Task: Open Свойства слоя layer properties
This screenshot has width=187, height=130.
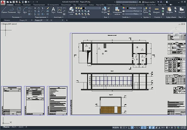Action: pyautogui.click(x=71, y=11)
